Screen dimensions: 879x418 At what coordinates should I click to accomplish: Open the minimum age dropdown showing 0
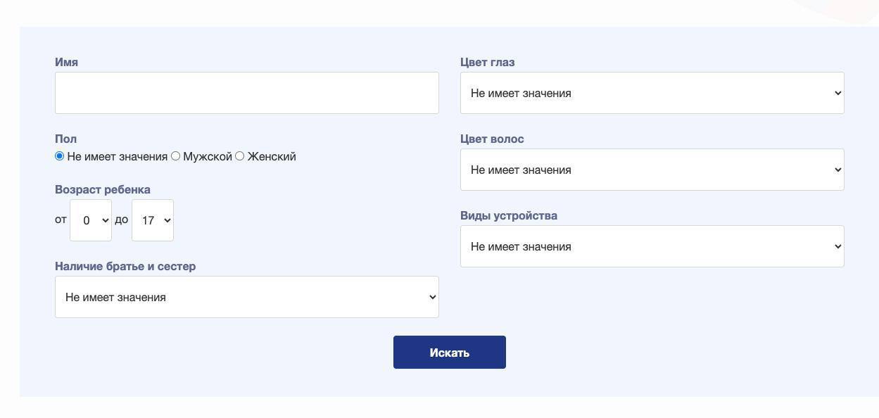(91, 220)
